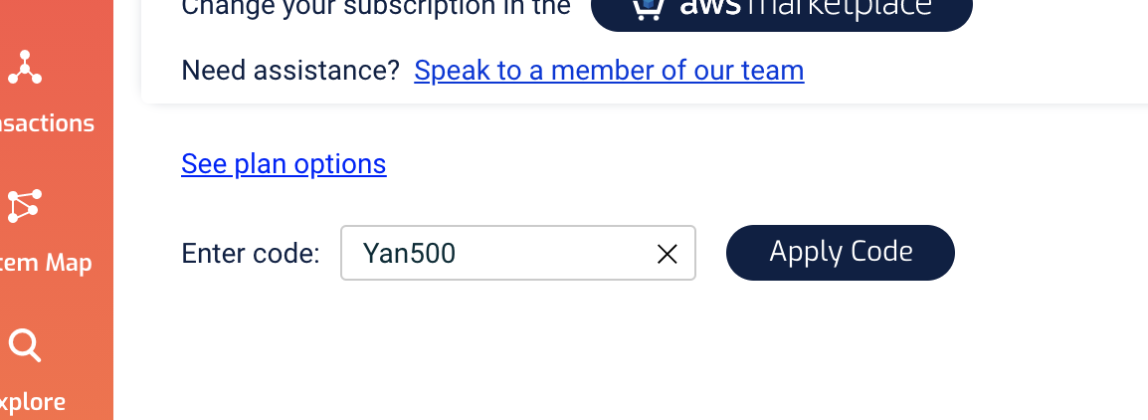The width and height of the screenshot is (1148, 420).
Task: Choose the Explore sidebar label
Action: [33, 402]
